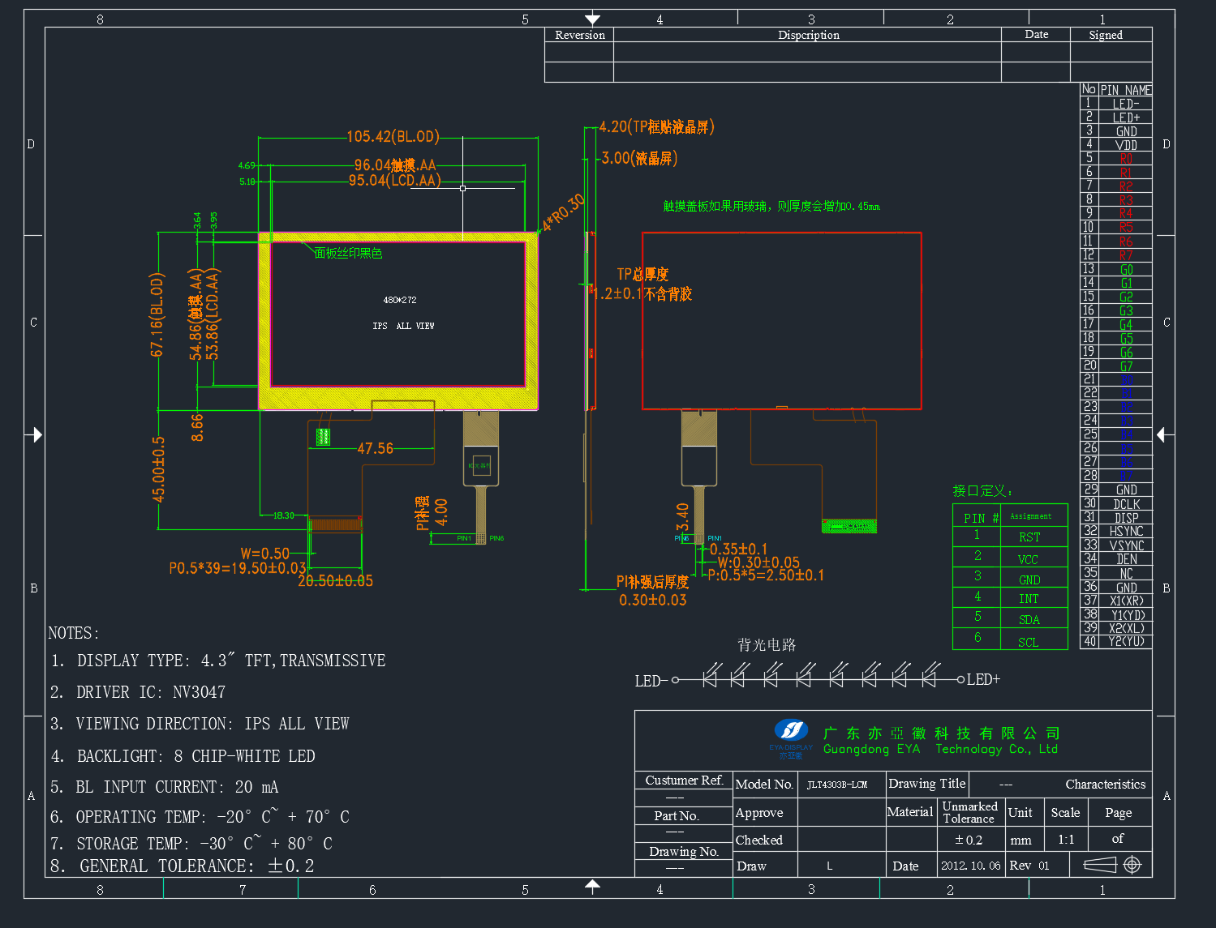The height and width of the screenshot is (928, 1216).
Task: Click VSYNC in the pin name table
Action: (x=1126, y=545)
